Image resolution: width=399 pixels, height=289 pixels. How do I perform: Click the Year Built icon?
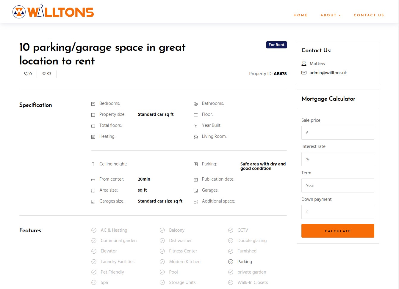196,126
